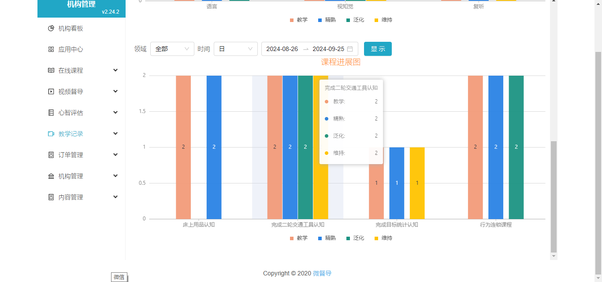Click the v2.24.2 version label
The image size is (602, 282).
tap(111, 12)
